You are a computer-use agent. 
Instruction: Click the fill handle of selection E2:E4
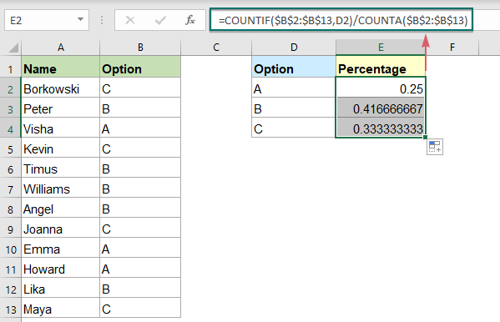(425, 137)
